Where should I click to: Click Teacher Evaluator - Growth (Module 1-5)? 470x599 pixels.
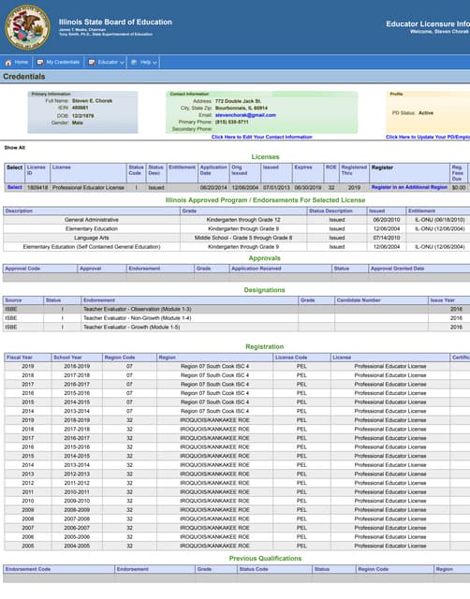(x=131, y=327)
